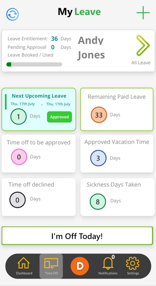Open Settings with the gear icon
The width and height of the screenshot is (156, 286).
[133, 263]
